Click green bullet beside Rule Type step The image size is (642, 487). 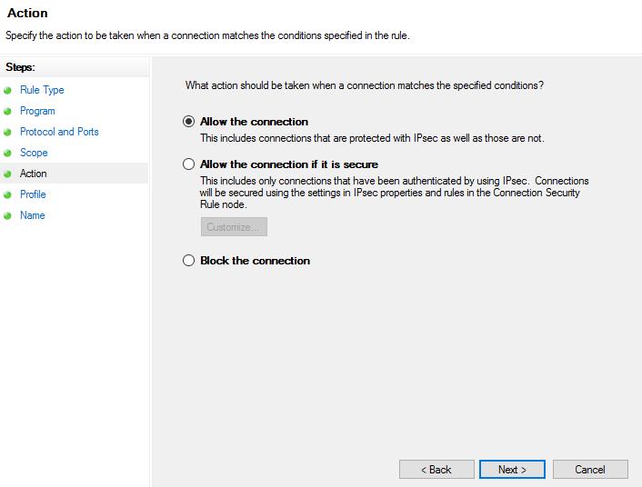(7, 90)
